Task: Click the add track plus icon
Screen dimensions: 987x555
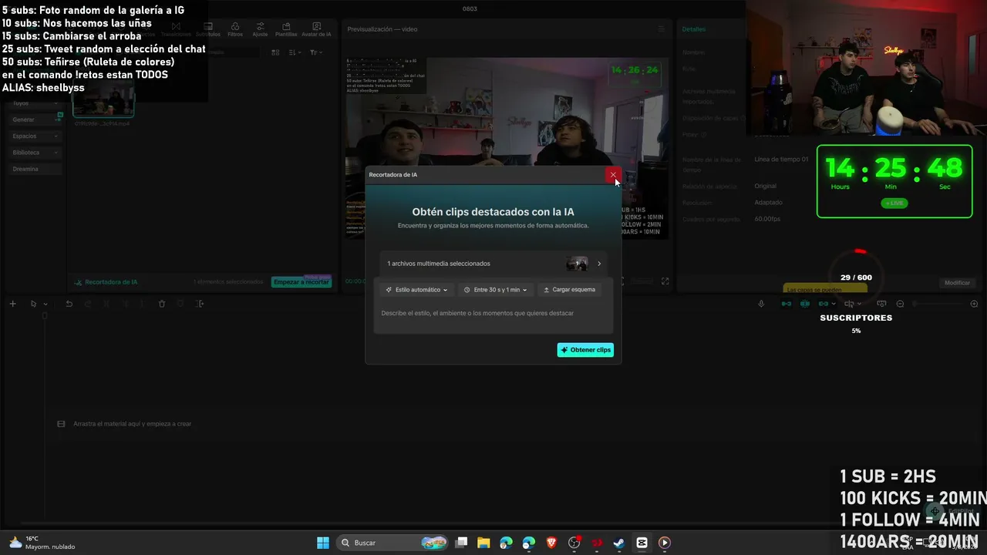Action: click(12, 304)
